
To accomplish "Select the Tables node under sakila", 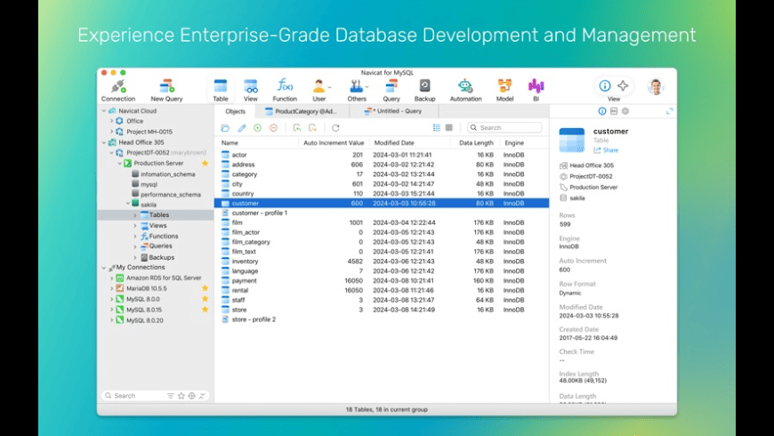I will [156, 214].
